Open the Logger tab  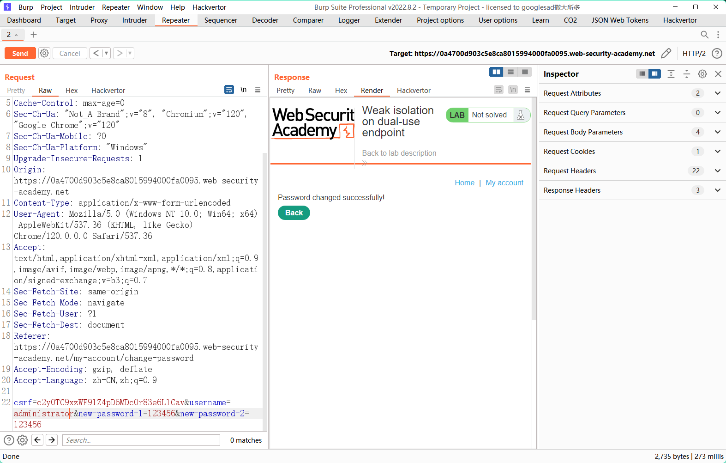[x=349, y=20]
